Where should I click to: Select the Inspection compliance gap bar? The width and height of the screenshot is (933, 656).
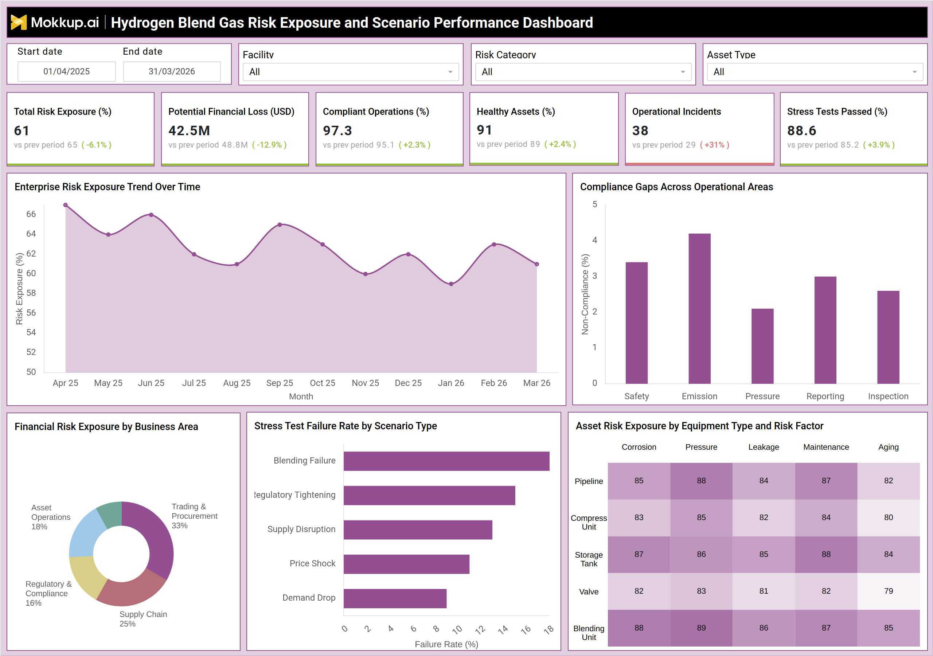coord(888,337)
